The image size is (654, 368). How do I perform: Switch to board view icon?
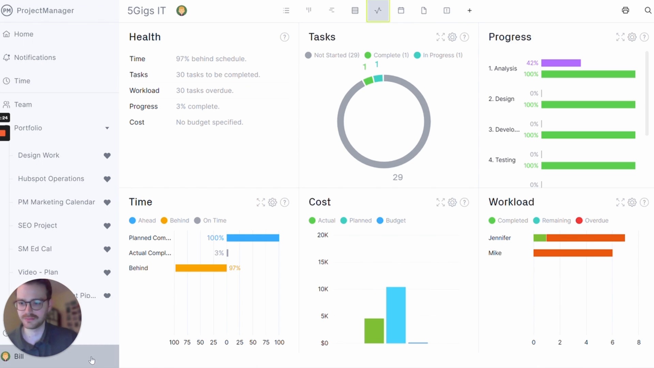coord(309,11)
